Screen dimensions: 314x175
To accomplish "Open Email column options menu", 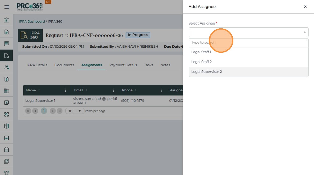I will [113, 90].
